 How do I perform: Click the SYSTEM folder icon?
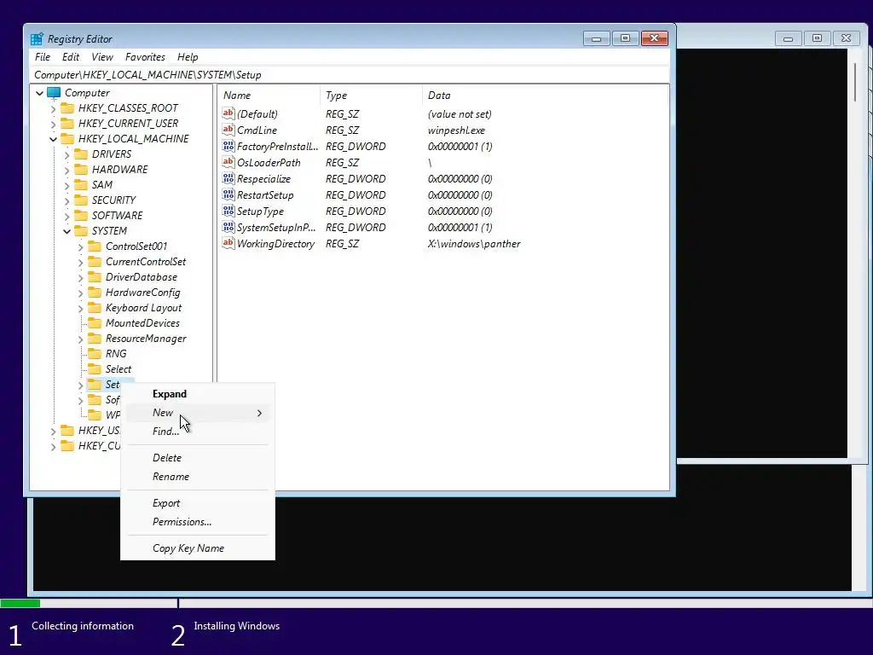click(81, 231)
